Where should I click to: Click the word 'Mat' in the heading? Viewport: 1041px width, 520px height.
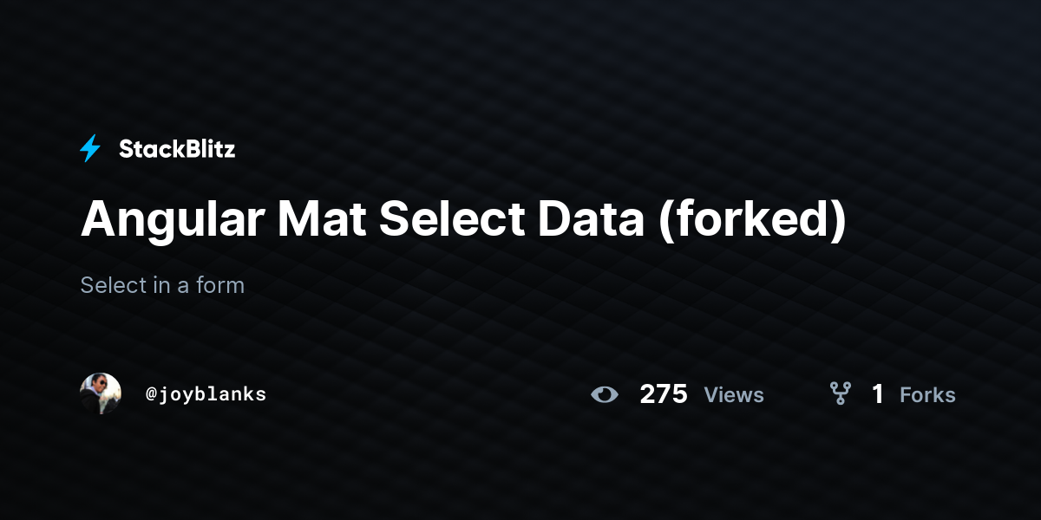324,220
